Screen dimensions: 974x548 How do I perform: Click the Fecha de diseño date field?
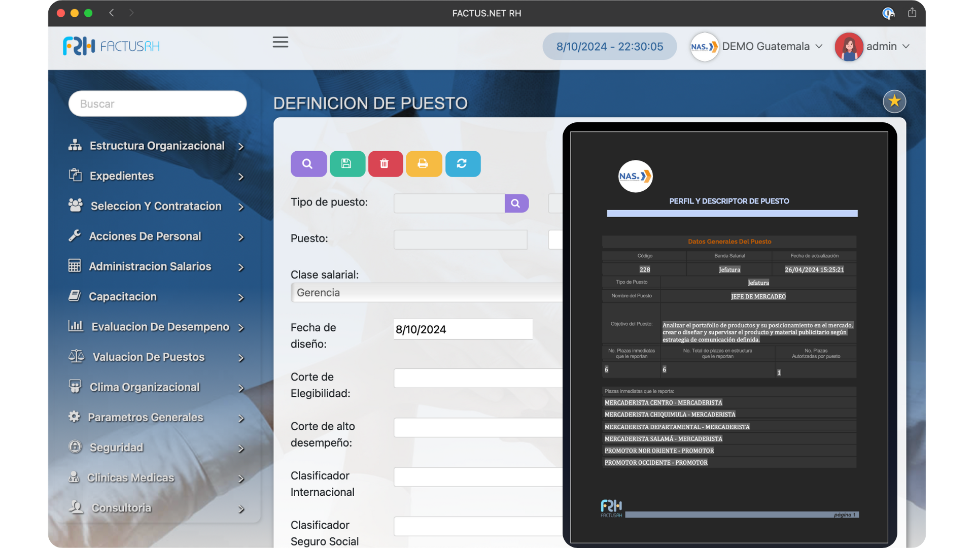(463, 330)
